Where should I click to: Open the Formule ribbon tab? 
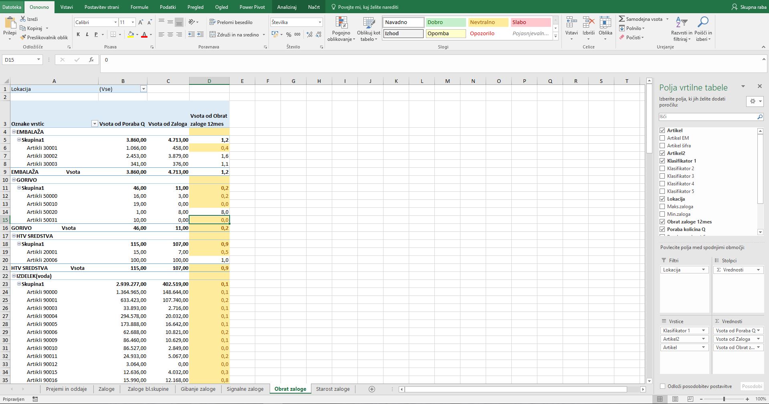(139, 7)
